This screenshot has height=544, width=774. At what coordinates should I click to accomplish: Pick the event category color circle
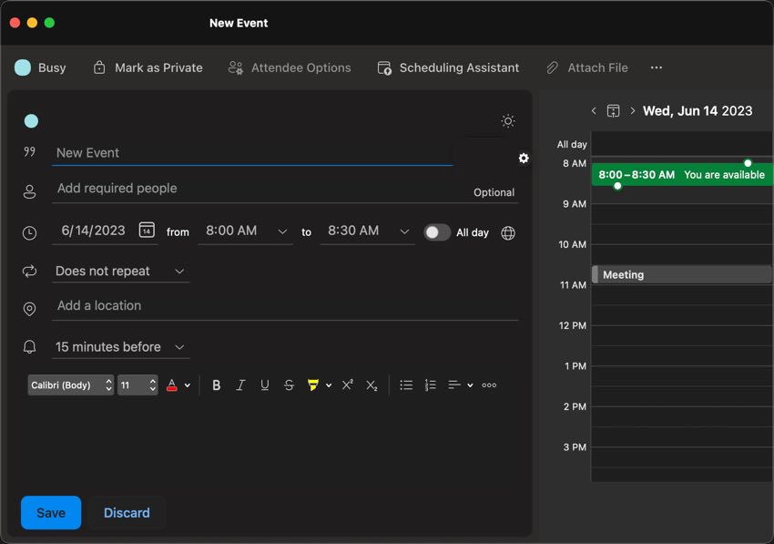(x=31, y=121)
